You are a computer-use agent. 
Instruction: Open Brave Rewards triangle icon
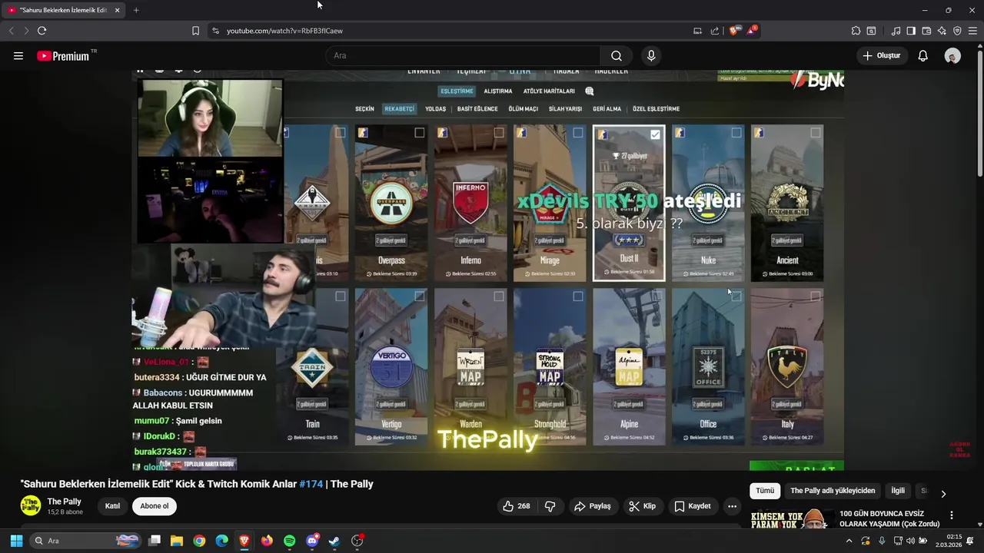pos(752,31)
